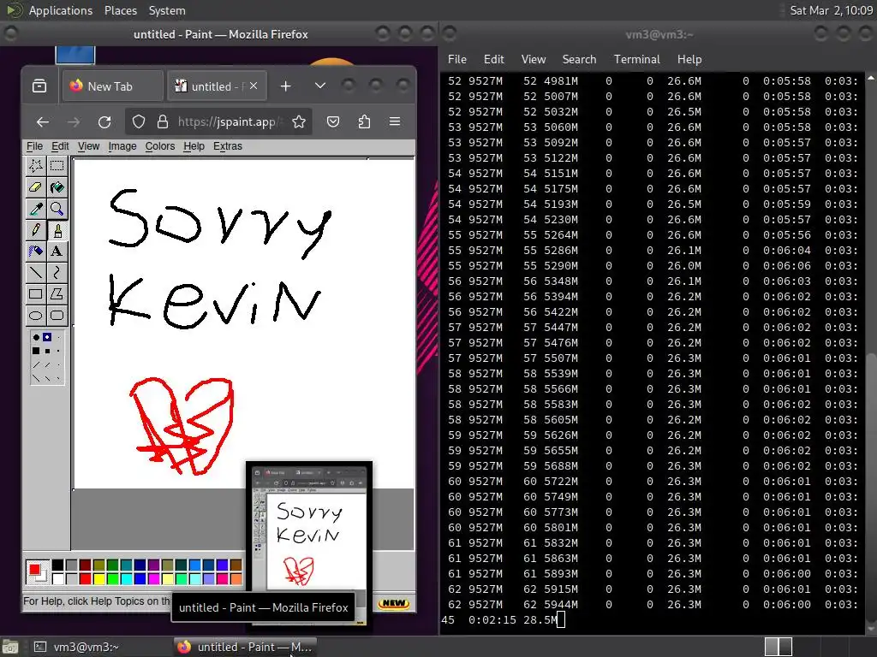
Task: Pick the yellow color swatch
Action: click(99, 579)
